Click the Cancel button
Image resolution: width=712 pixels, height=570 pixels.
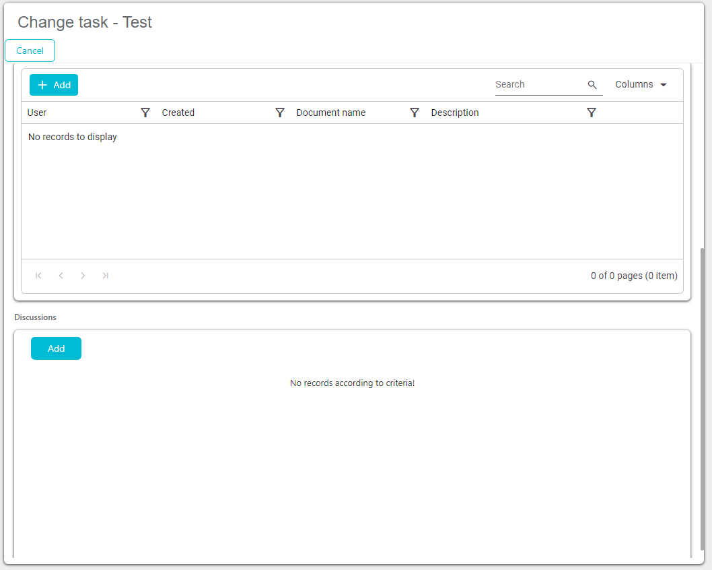click(30, 51)
